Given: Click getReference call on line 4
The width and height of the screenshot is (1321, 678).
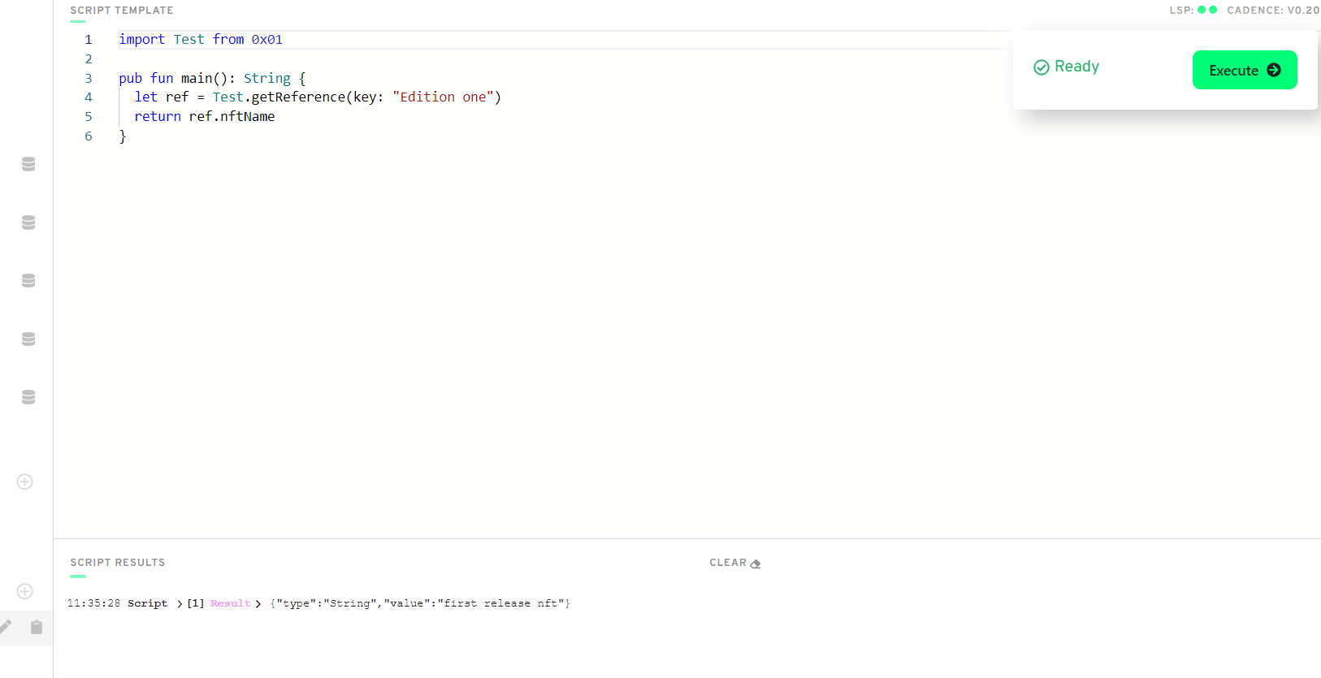Looking at the screenshot, I should pos(298,97).
